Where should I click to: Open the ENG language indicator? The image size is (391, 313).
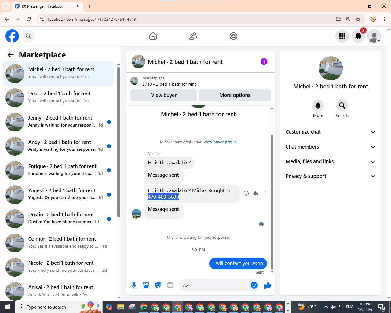350,307
